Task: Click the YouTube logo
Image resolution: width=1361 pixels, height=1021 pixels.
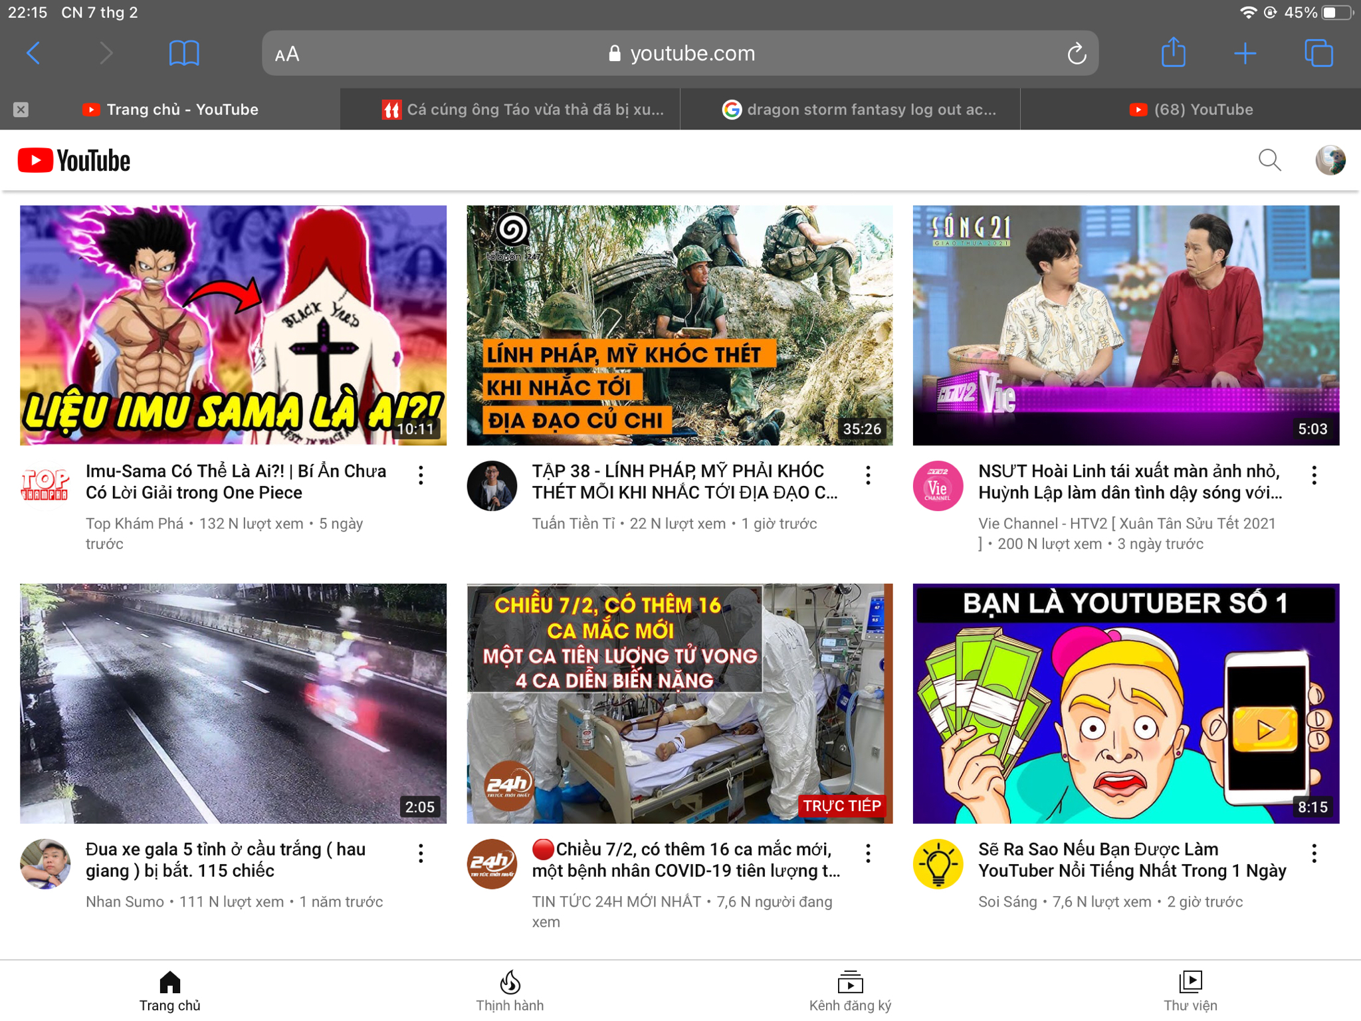Action: coord(74,161)
